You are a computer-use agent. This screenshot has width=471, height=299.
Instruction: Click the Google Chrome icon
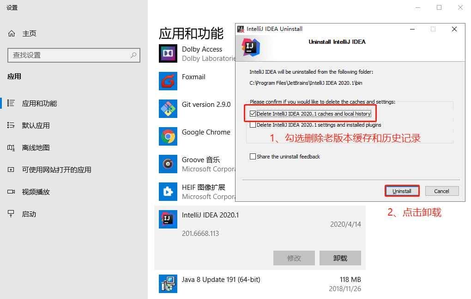point(168,136)
